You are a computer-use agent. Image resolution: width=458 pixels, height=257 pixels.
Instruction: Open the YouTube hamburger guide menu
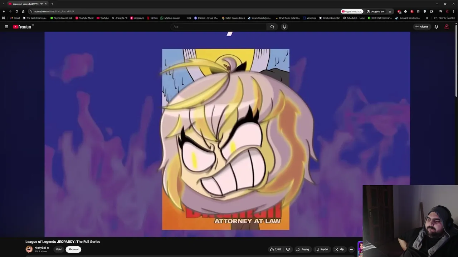6,27
